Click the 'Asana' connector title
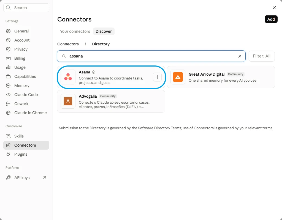 coord(85,72)
